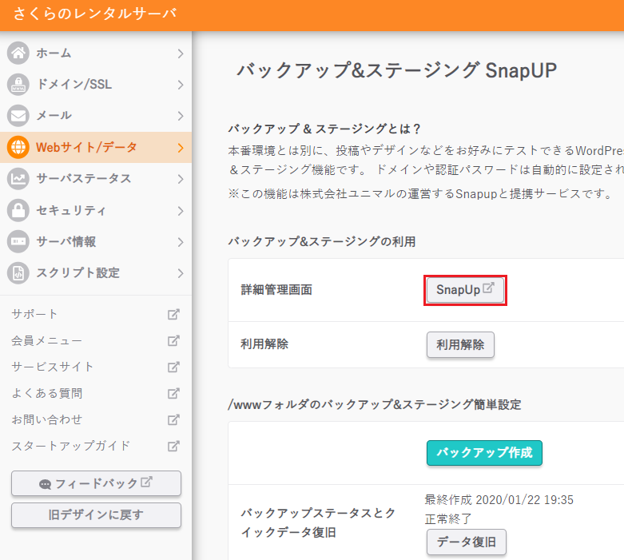Click the データ復旧 restore button
The height and width of the screenshot is (560, 624).
pyautogui.click(x=466, y=542)
